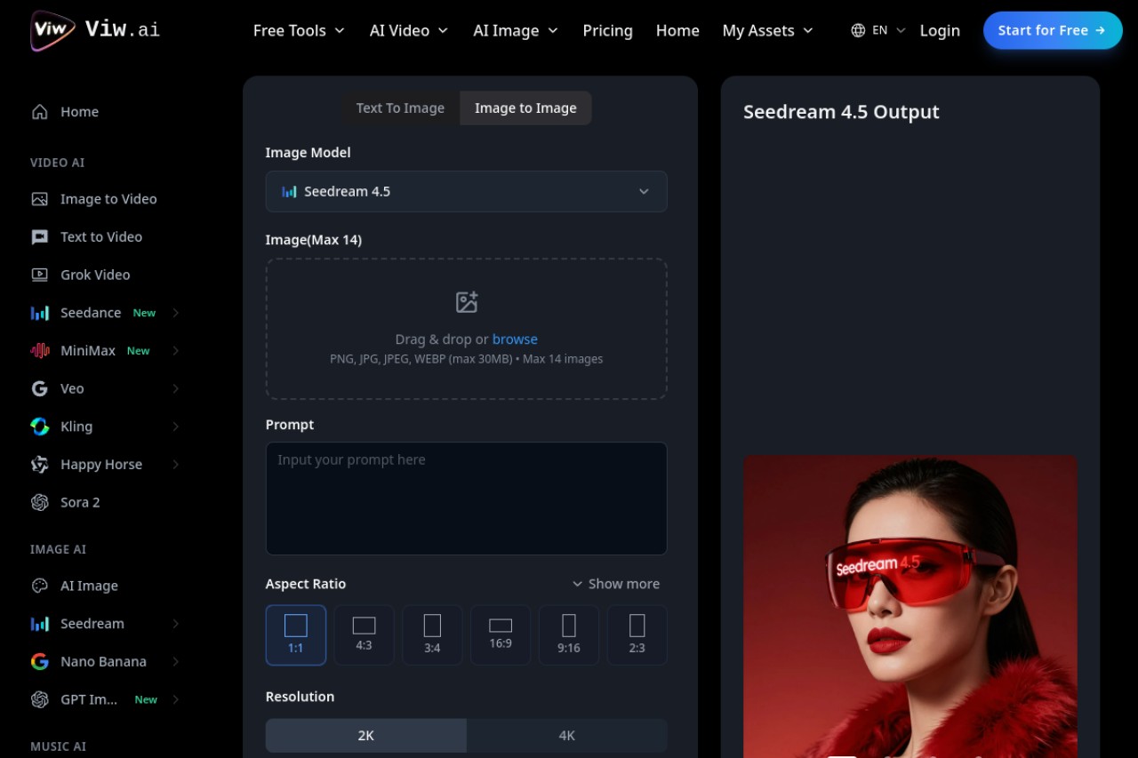Image resolution: width=1138 pixels, height=758 pixels.
Task: Expand the My Assets menu
Action: point(768,30)
